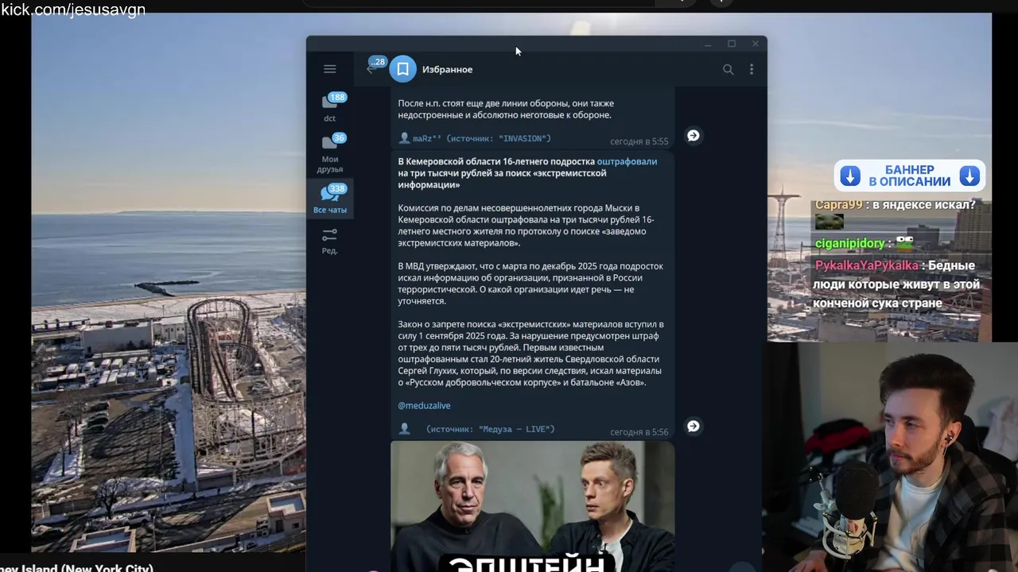1018x572 pixels.
Task: Click the В МВД утверждают paragraph
Action: point(530,284)
